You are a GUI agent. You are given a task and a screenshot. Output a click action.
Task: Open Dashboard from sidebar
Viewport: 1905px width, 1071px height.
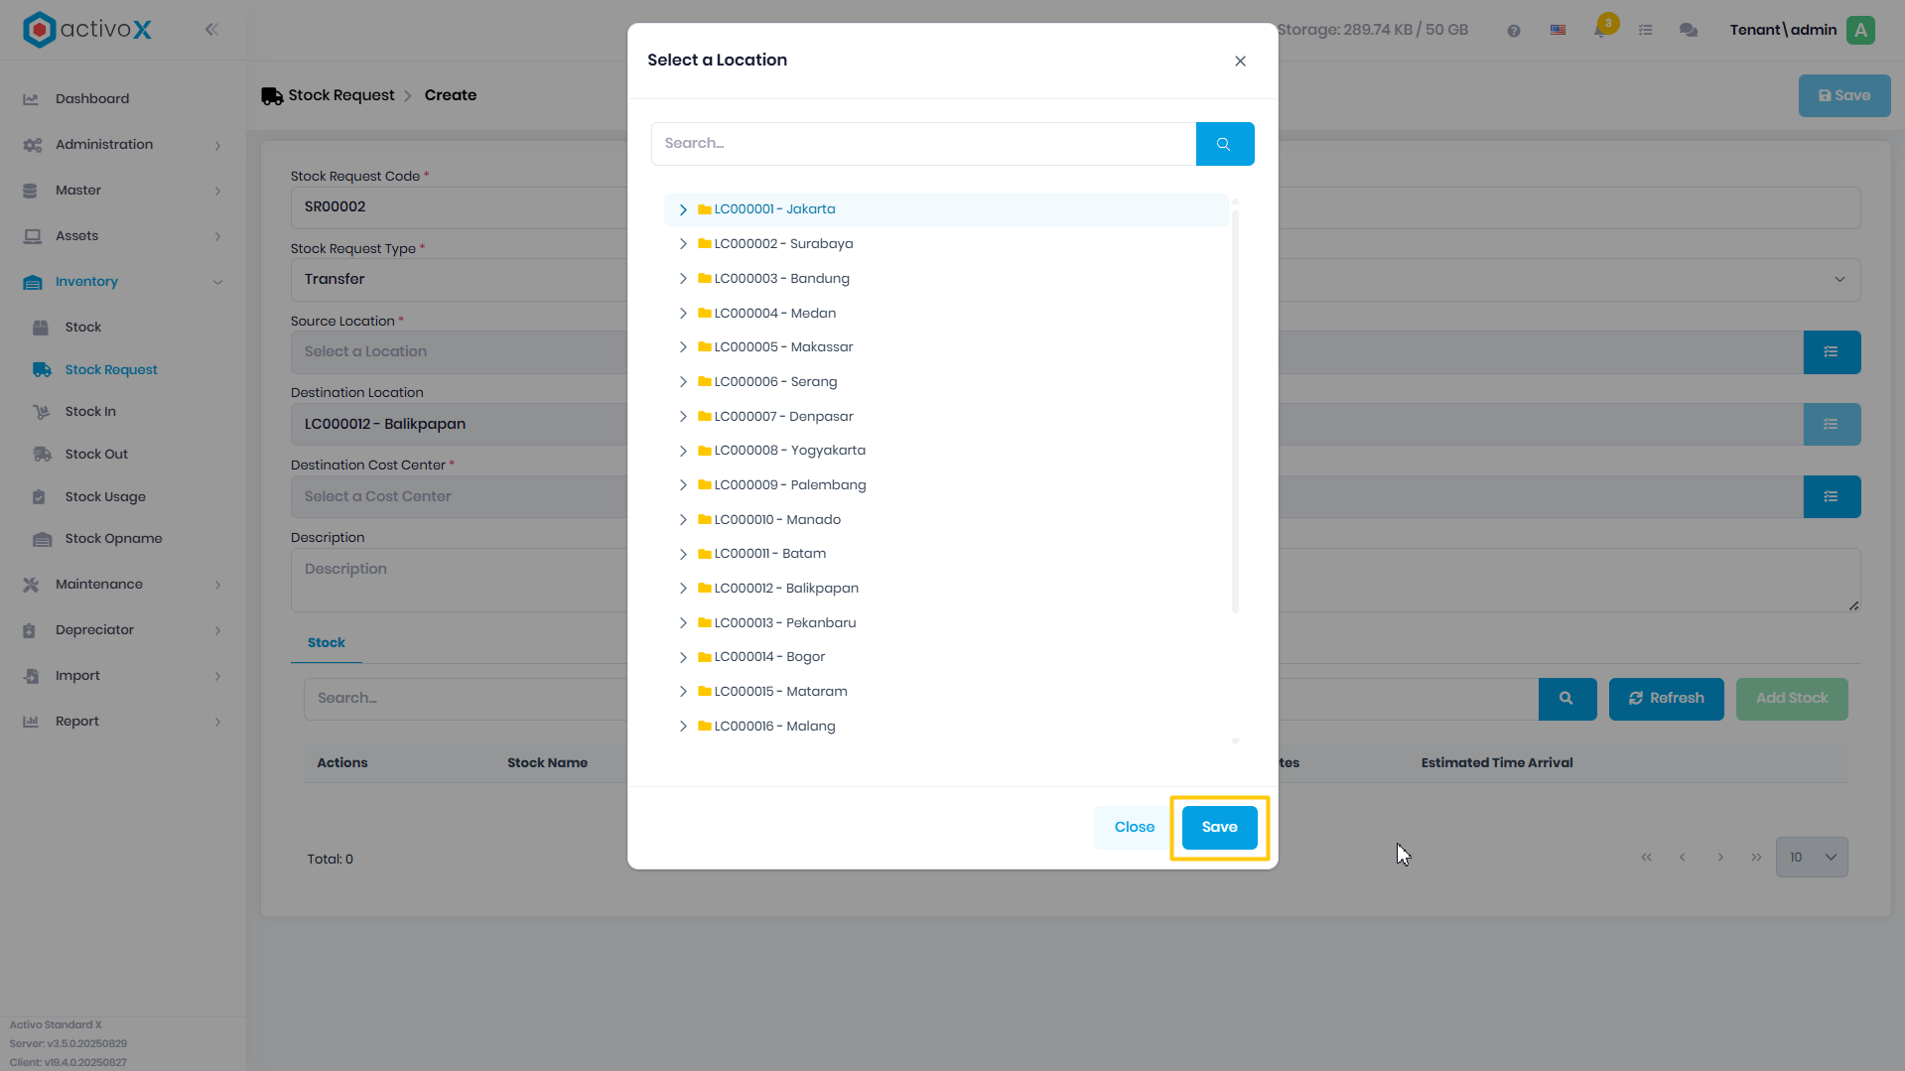(x=92, y=99)
